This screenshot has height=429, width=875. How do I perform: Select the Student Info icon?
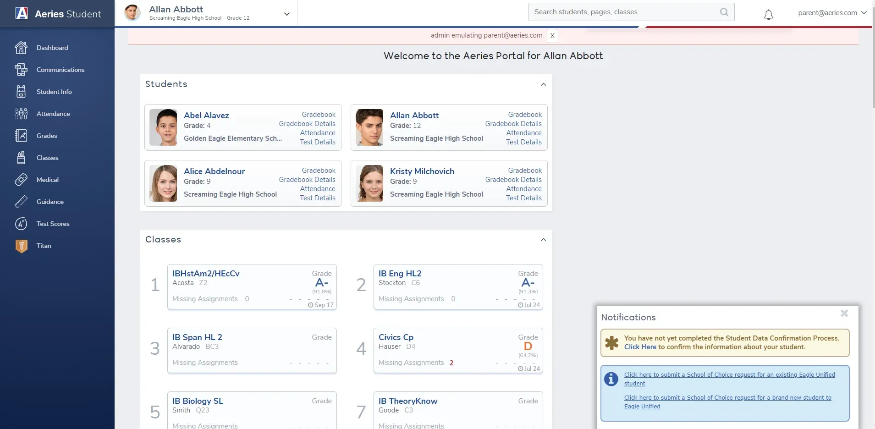pyautogui.click(x=21, y=92)
